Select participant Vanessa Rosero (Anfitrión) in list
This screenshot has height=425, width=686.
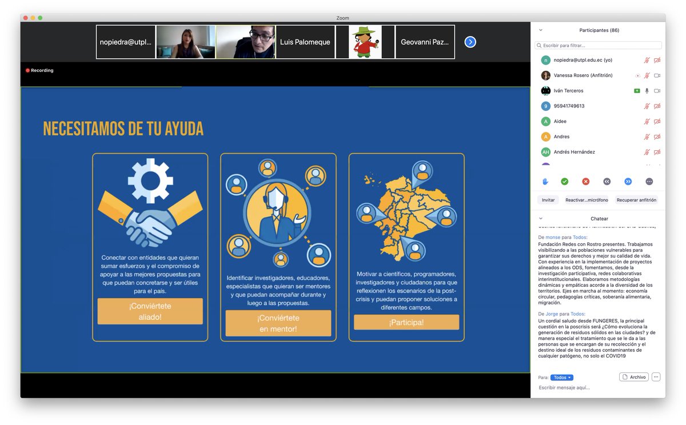tap(599, 75)
